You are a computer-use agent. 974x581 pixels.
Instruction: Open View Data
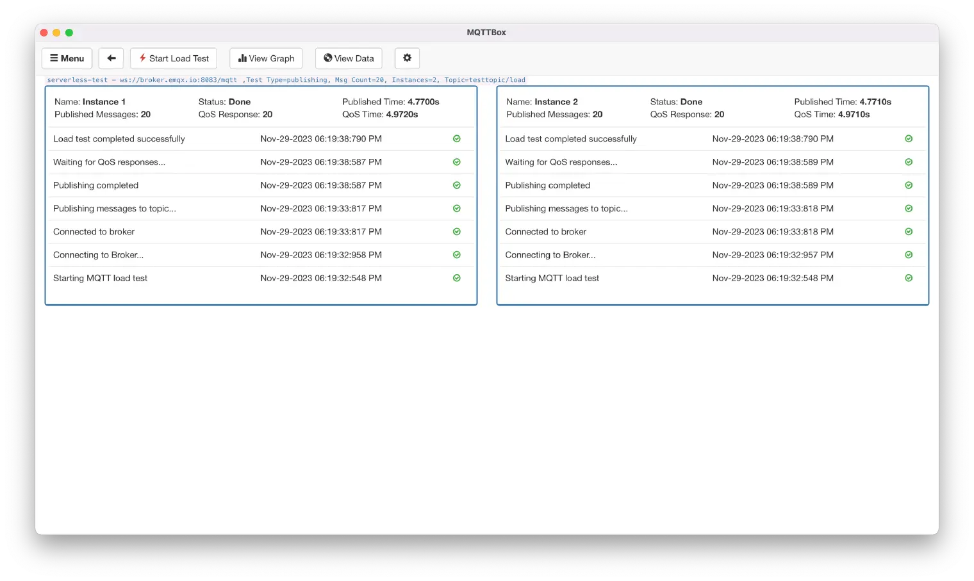point(349,58)
